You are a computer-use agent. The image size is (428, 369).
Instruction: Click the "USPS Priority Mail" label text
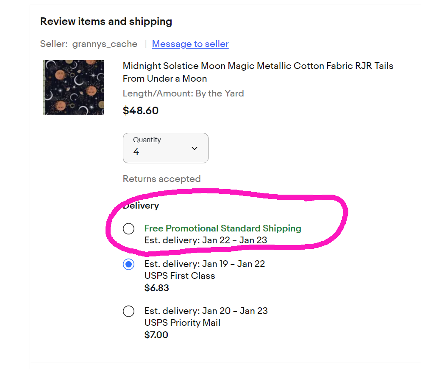click(x=182, y=323)
